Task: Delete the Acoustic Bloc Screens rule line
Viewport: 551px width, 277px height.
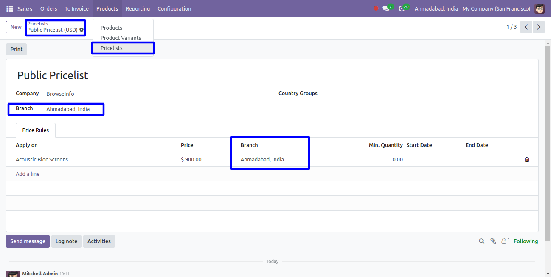Action: [526, 160]
